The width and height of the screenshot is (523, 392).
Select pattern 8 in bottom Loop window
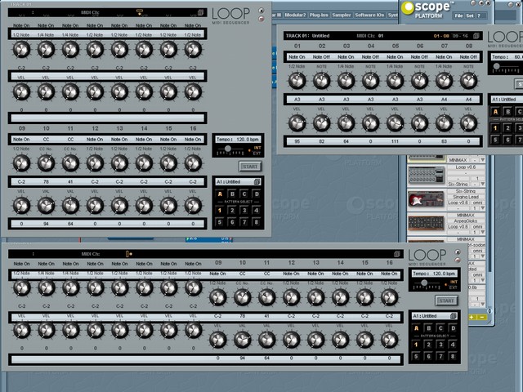(x=453, y=356)
